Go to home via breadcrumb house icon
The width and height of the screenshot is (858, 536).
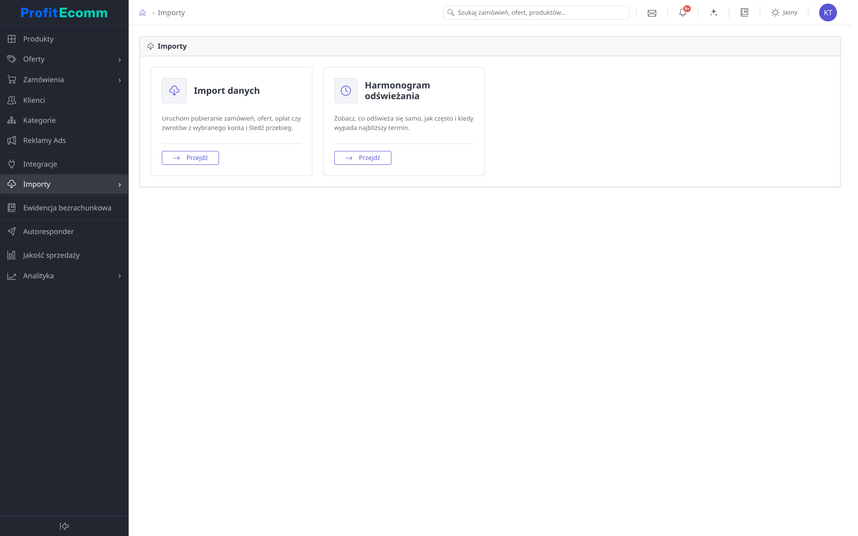pyautogui.click(x=142, y=13)
